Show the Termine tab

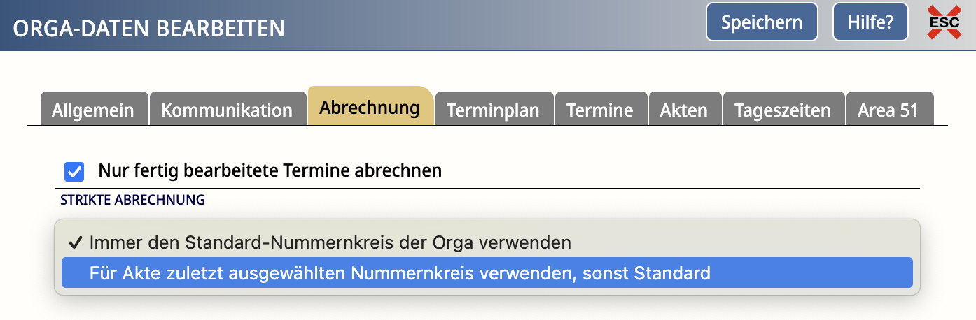600,110
